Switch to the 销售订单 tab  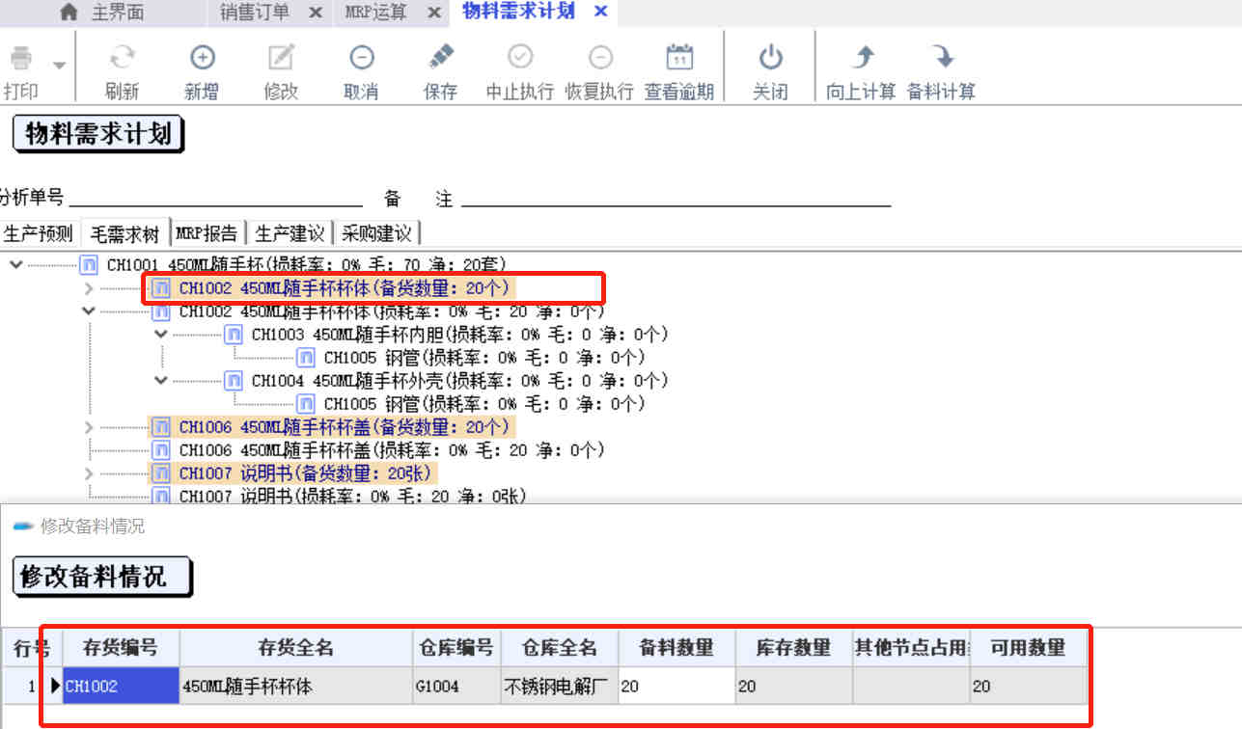click(x=254, y=13)
